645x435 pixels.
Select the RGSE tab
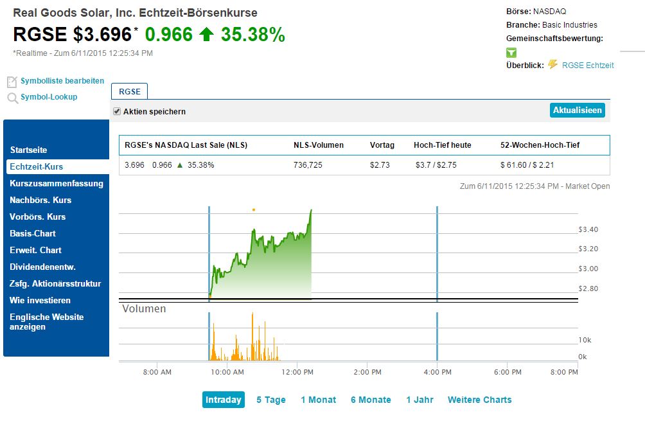(x=130, y=91)
